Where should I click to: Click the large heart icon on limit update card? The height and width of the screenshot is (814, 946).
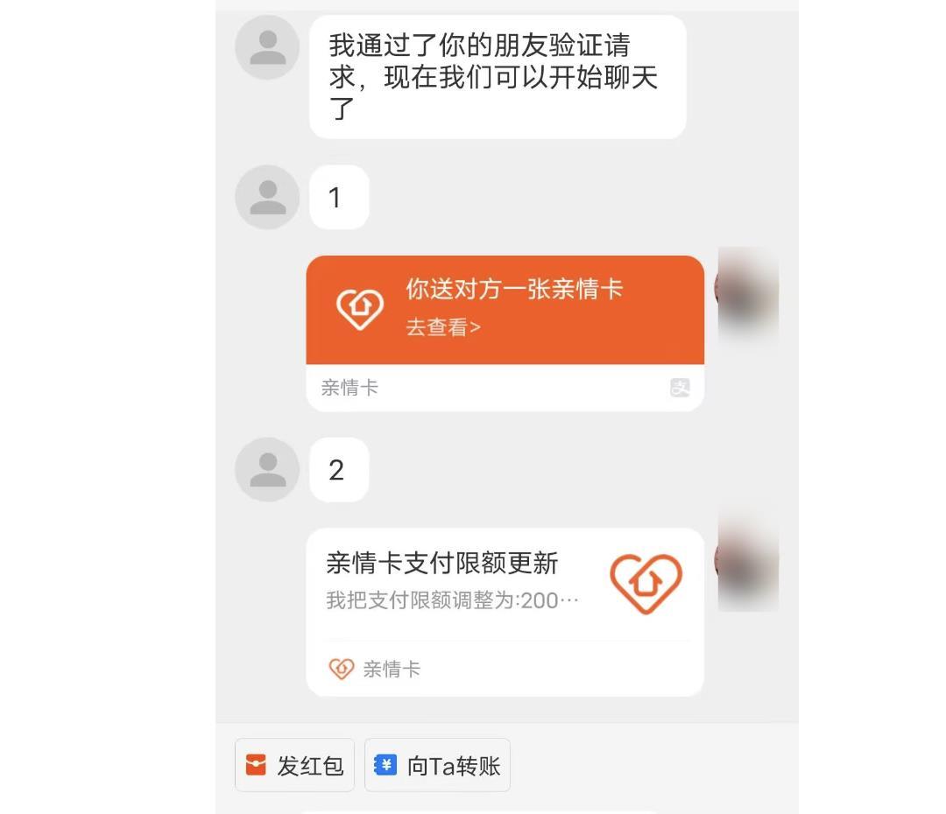click(x=646, y=584)
